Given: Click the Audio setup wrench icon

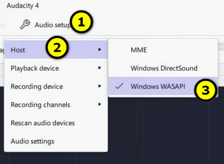Looking at the screenshot, I should (25, 25).
